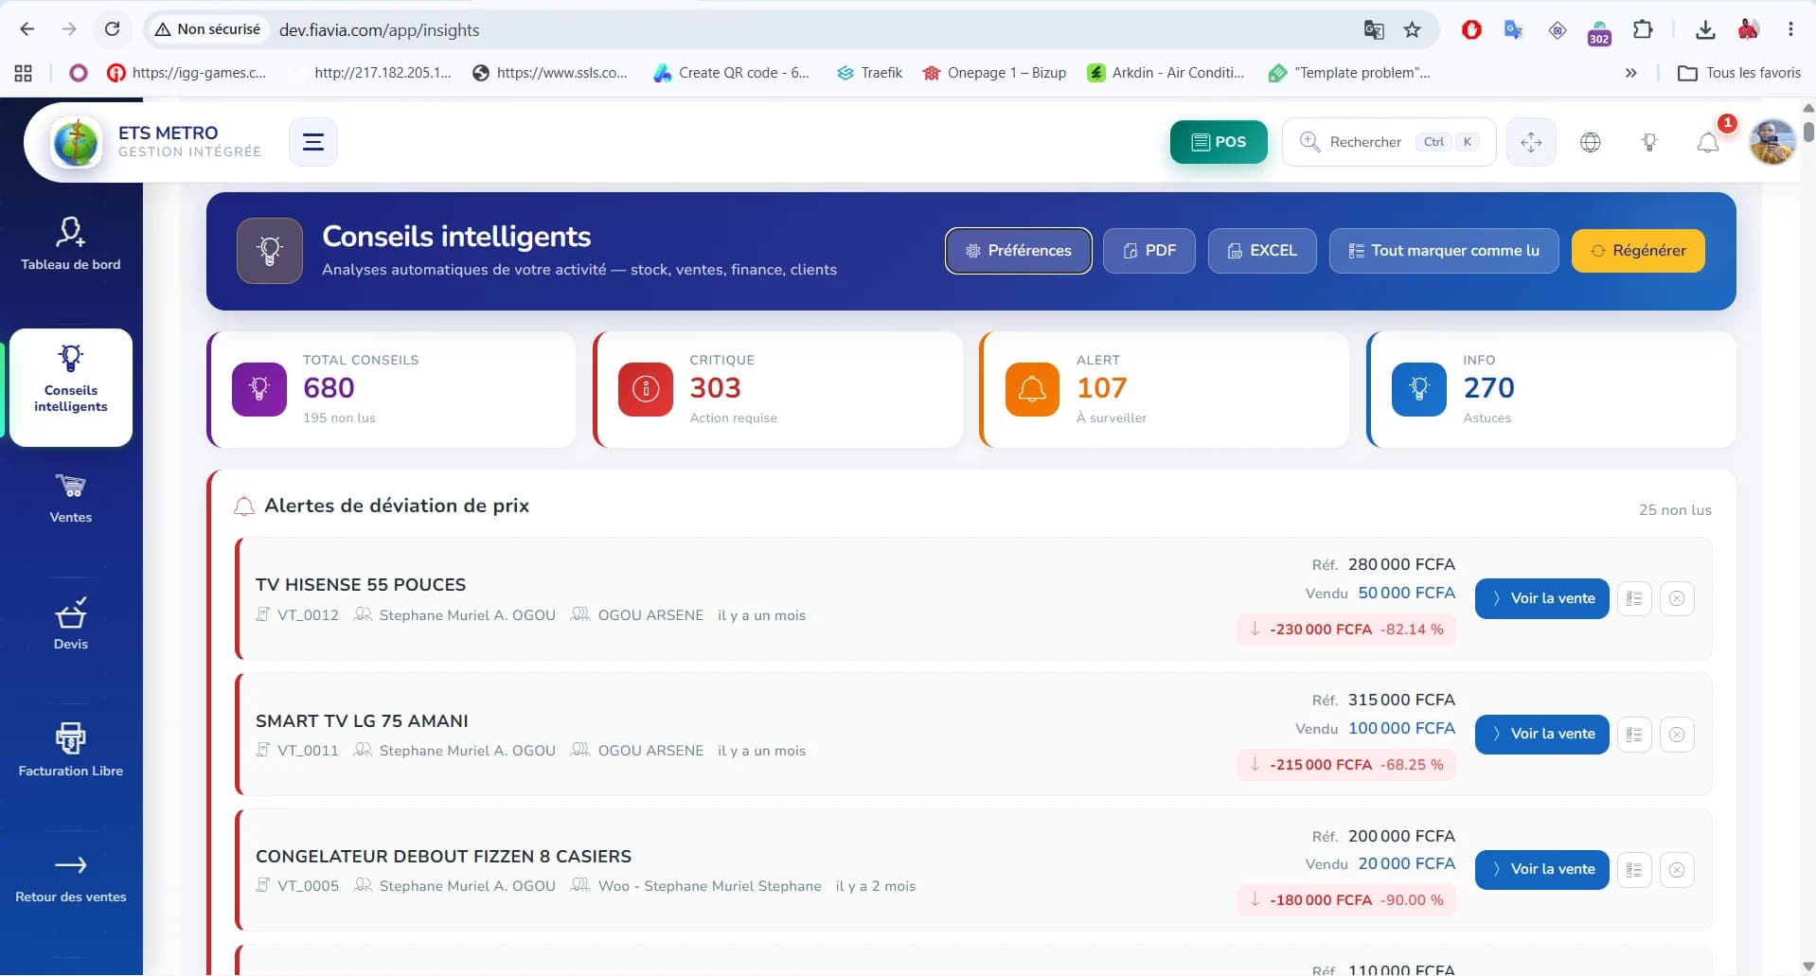Viewport: 1816px width, 976px height.
Task: Open the Onepage 1 – Bizup bookmark
Action: coord(994,73)
